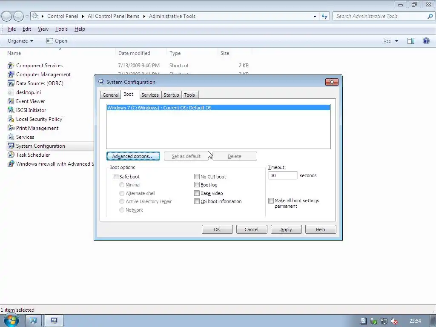
Task: Click the Services gear icon
Action: (x=11, y=137)
